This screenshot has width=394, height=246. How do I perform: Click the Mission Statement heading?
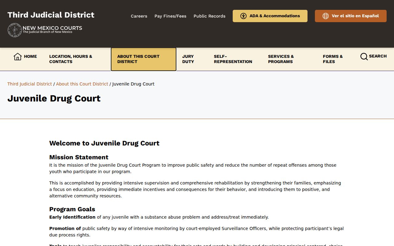pos(79,157)
